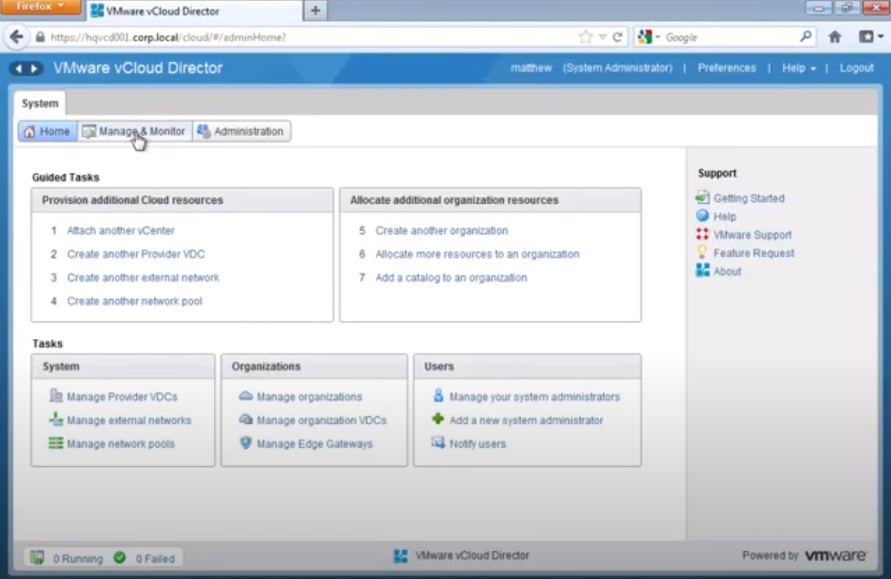Click Attach another vCenter

[x=121, y=230]
